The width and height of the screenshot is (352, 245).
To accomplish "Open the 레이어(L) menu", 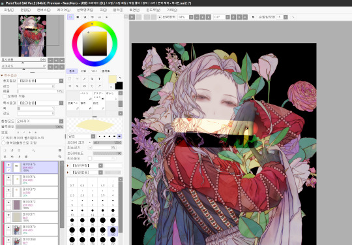I will click(x=63, y=10).
